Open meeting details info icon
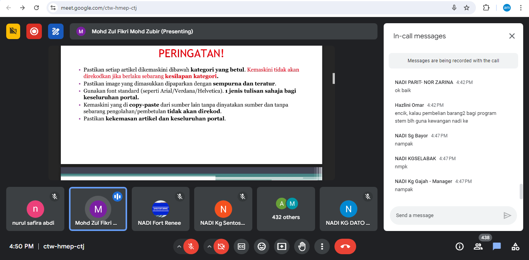 tap(460, 246)
